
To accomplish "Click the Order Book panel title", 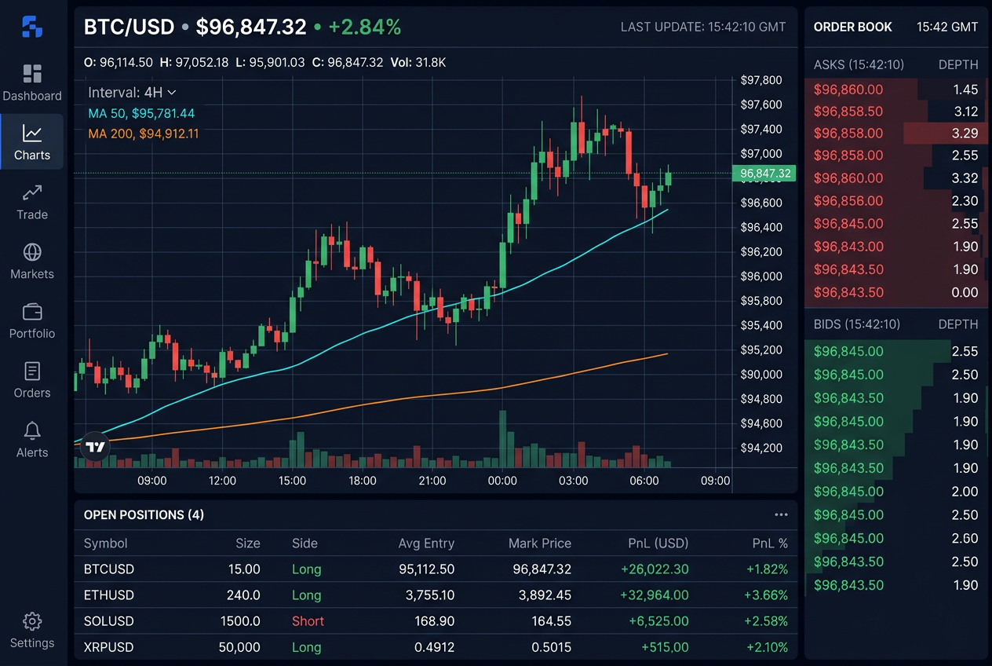I will (x=852, y=27).
